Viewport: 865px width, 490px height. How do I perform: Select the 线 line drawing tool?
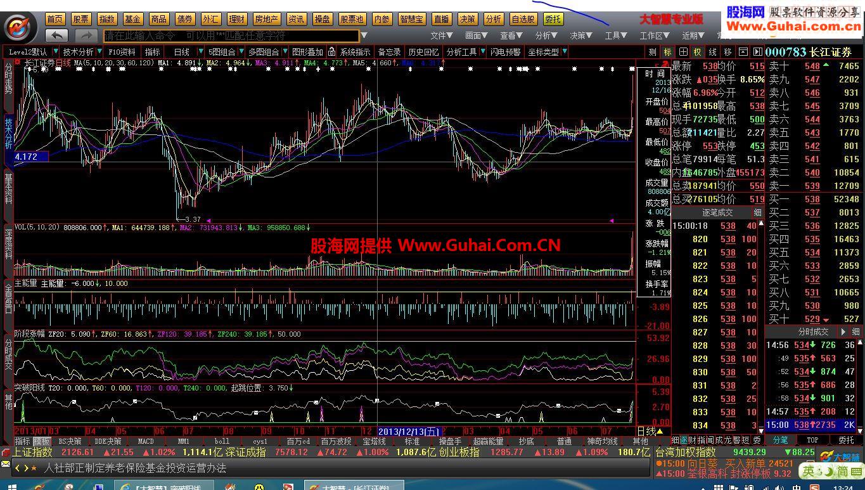point(712,51)
